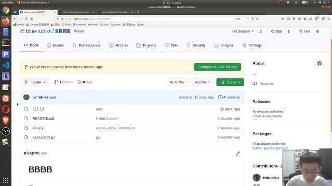This screenshot has height=186, width=332.
Task: Open the Projects tab
Action: pos(146,45)
